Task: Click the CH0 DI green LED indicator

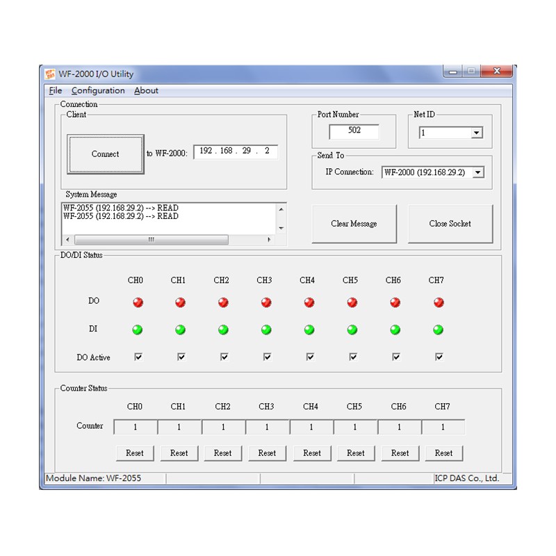Action: pyautogui.click(x=138, y=329)
